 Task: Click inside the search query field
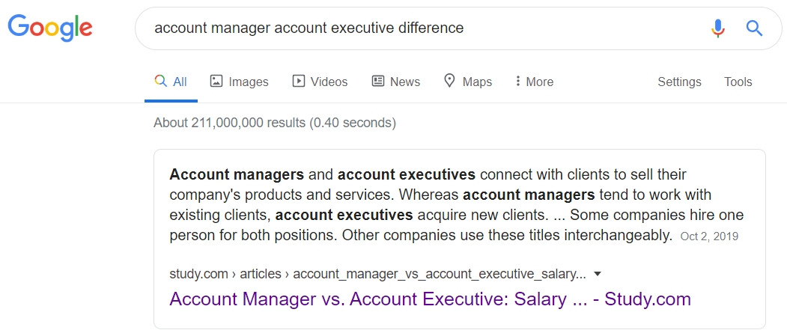(x=419, y=28)
